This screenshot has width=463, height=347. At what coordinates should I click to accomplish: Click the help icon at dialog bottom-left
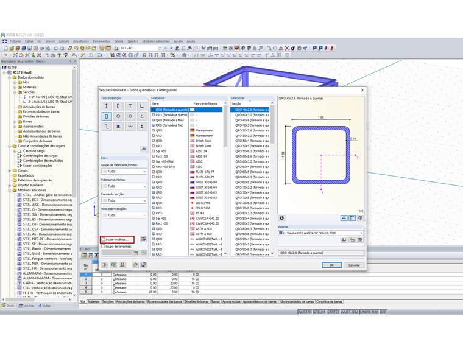104,265
